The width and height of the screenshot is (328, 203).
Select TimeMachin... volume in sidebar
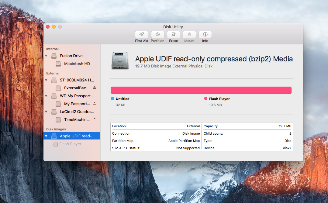point(77,120)
